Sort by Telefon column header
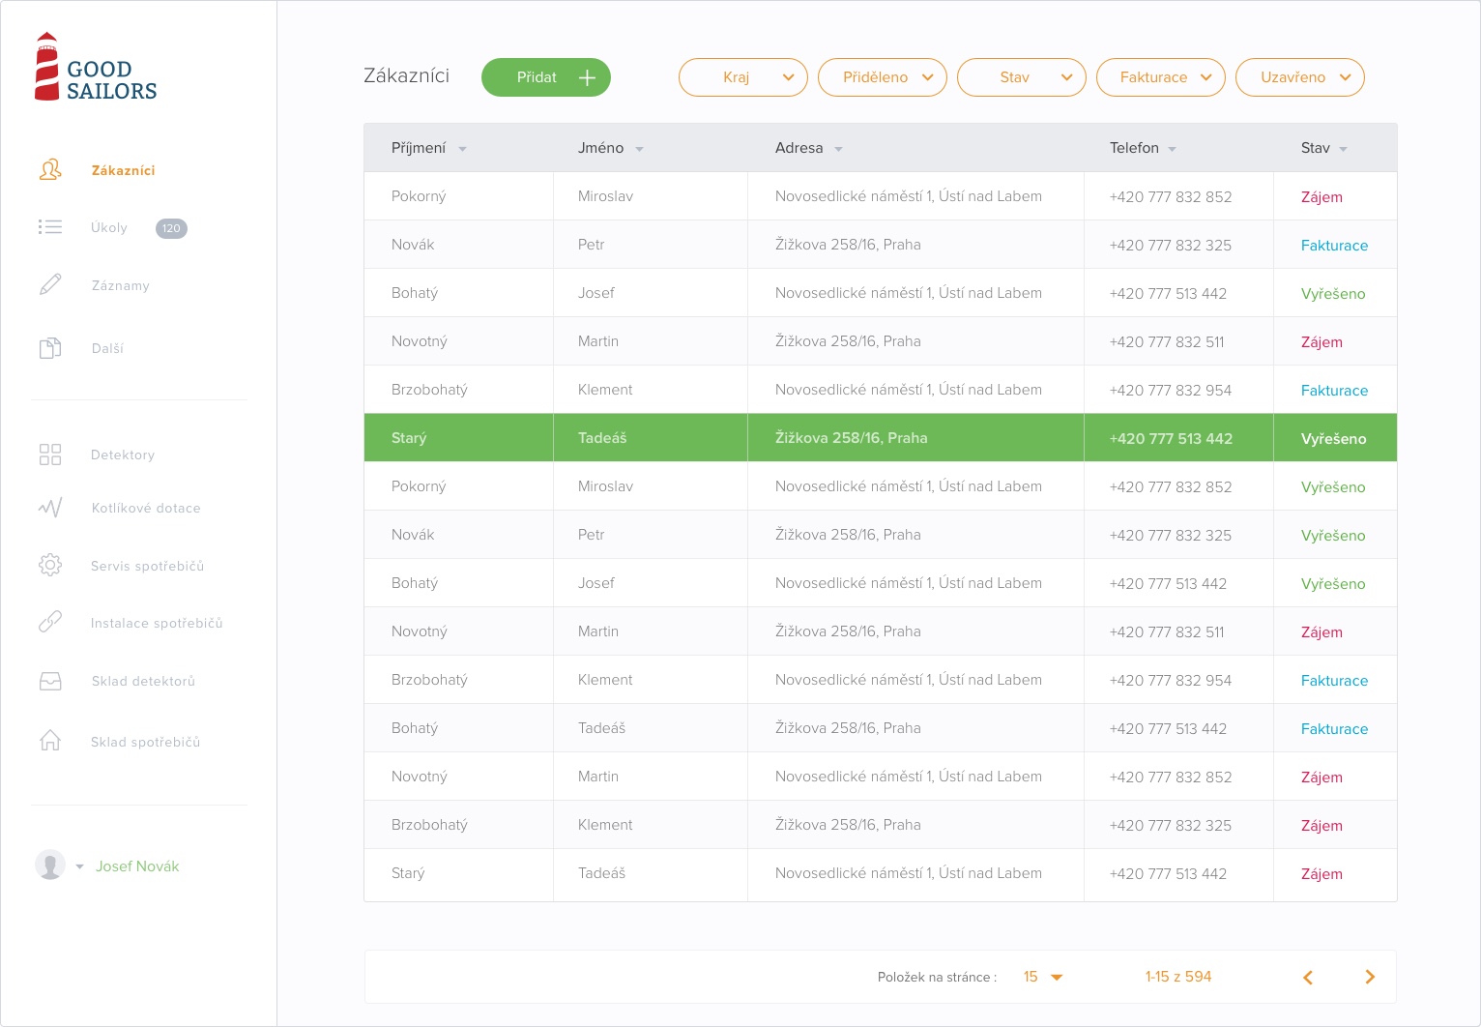Screen dimensions: 1481x1027 tap(1144, 148)
